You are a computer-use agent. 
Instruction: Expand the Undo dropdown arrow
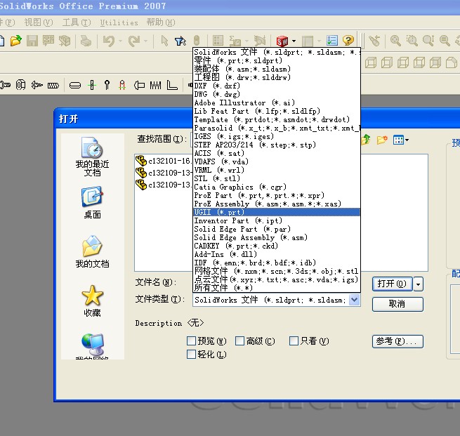(120, 41)
